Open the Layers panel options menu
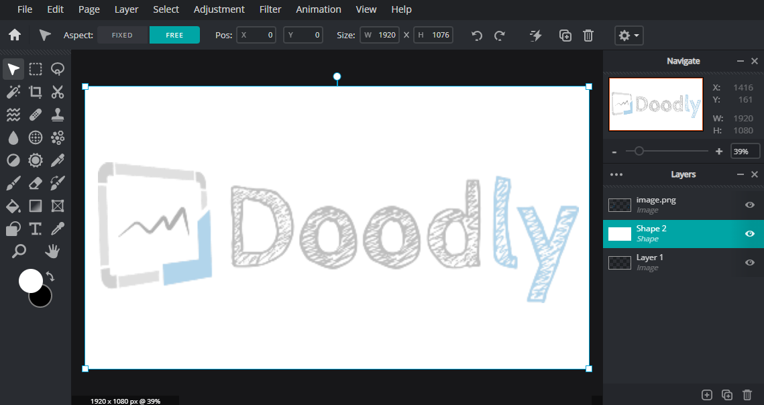 616,174
